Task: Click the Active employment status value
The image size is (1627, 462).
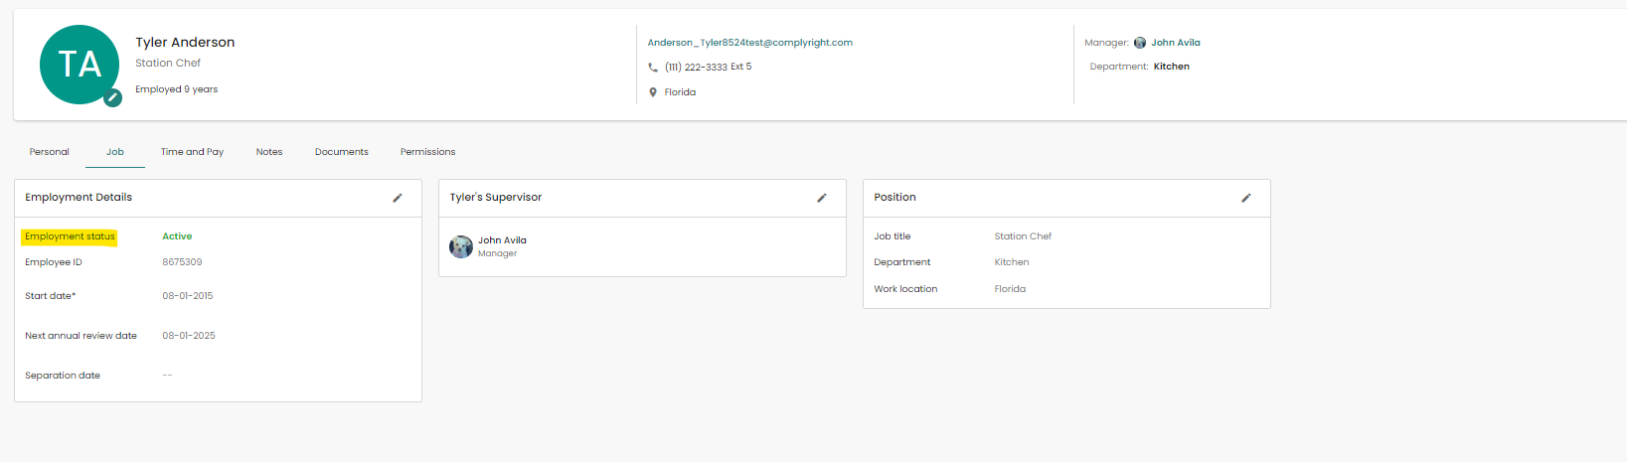Action: 177,236
